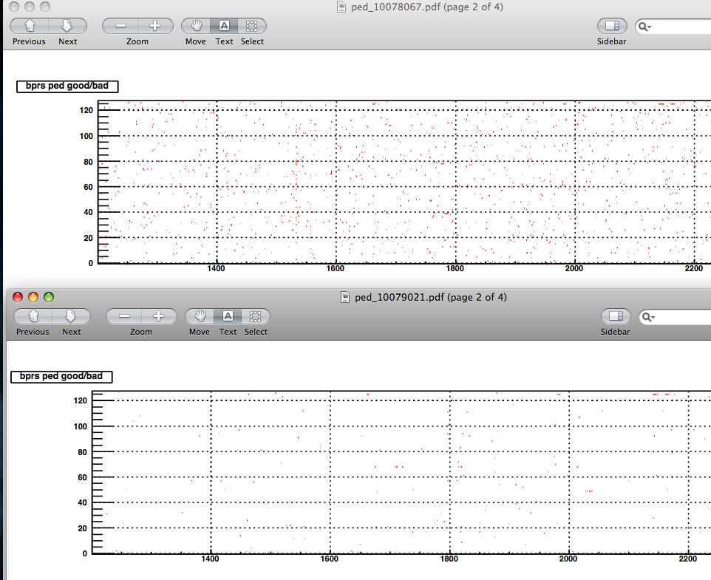The width and height of the screenshot is (711, 580).
Task: Close the ped_10079021.pdf window with red button
Action: coord(18,297)
